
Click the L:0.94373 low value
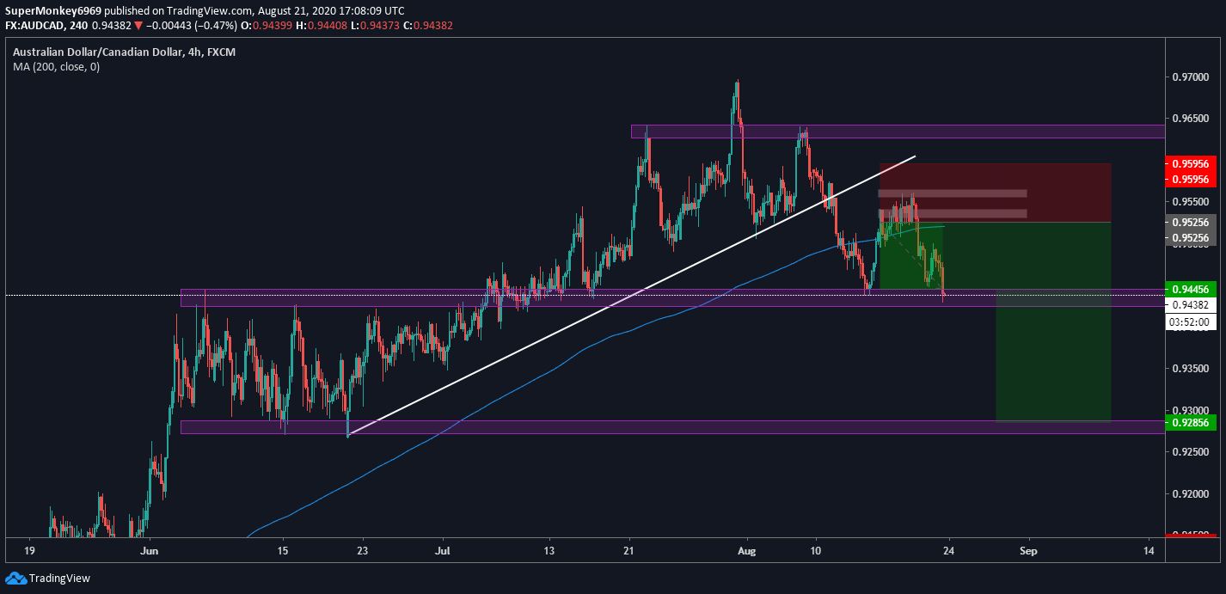click(373, 26)
